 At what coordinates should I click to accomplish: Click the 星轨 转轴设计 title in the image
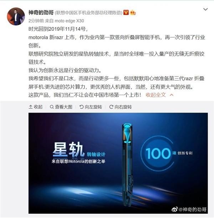tap(79, 149)
